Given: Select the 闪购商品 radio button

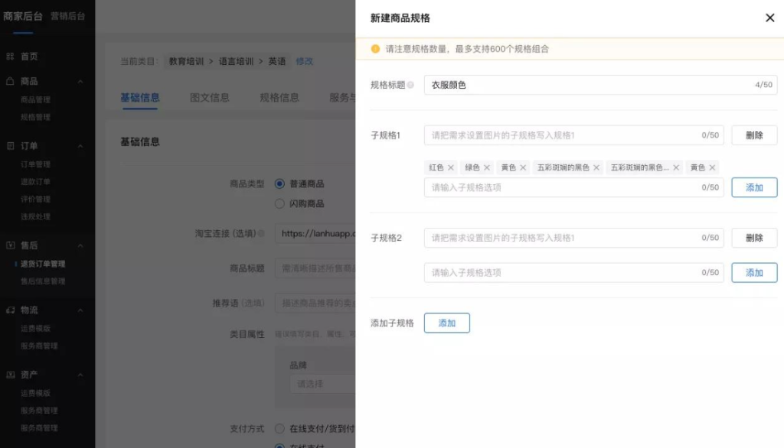Looking at the screenshot, I should coord(279,203).
